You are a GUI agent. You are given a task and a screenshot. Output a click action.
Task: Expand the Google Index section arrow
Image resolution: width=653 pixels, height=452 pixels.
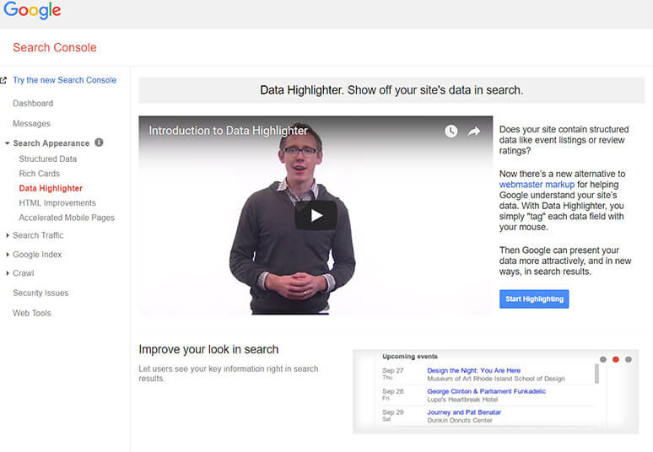(8, 255)
